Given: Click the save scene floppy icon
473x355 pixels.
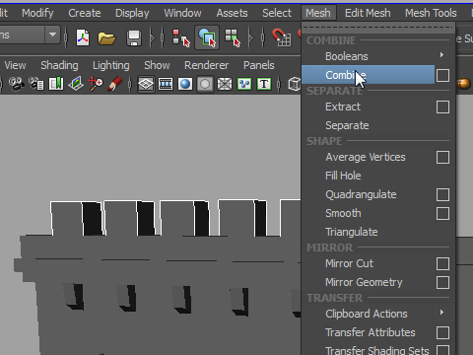Looking at the screenshot, I should pyautogui.click(x=134, y=38).
